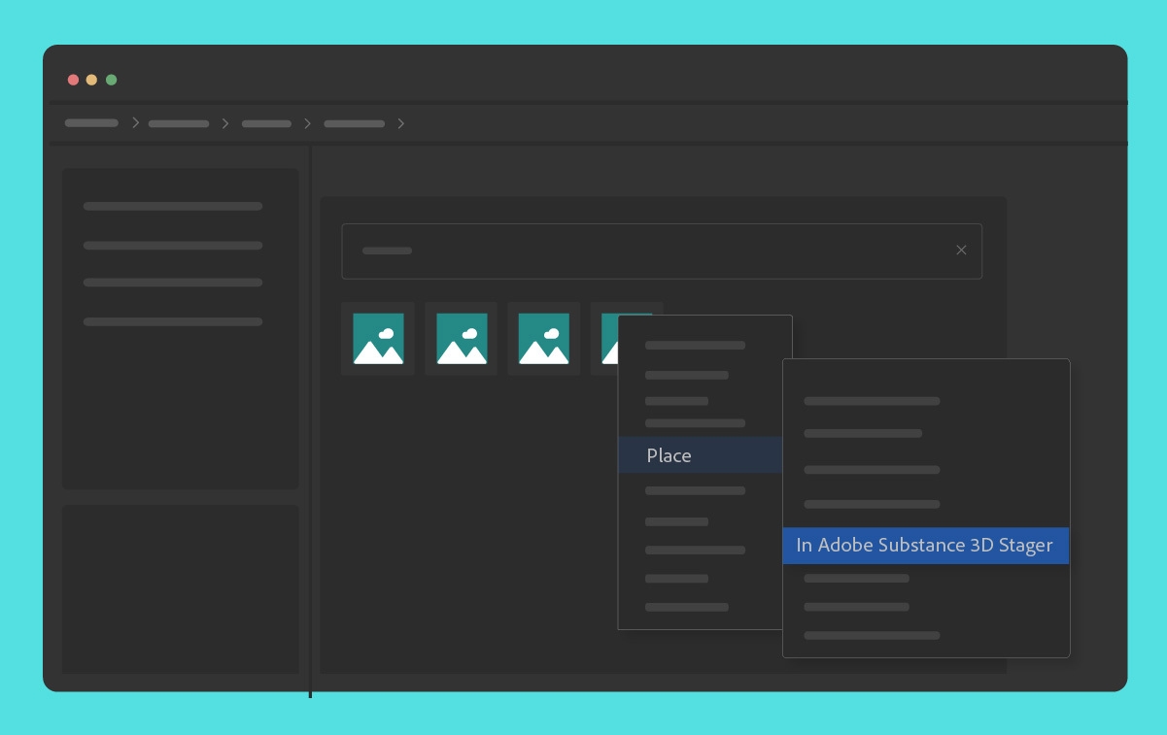The image size is (1167, 735).
Task: Expand the chevron after the second breadcrumb
Action: [x=224, y=123]
